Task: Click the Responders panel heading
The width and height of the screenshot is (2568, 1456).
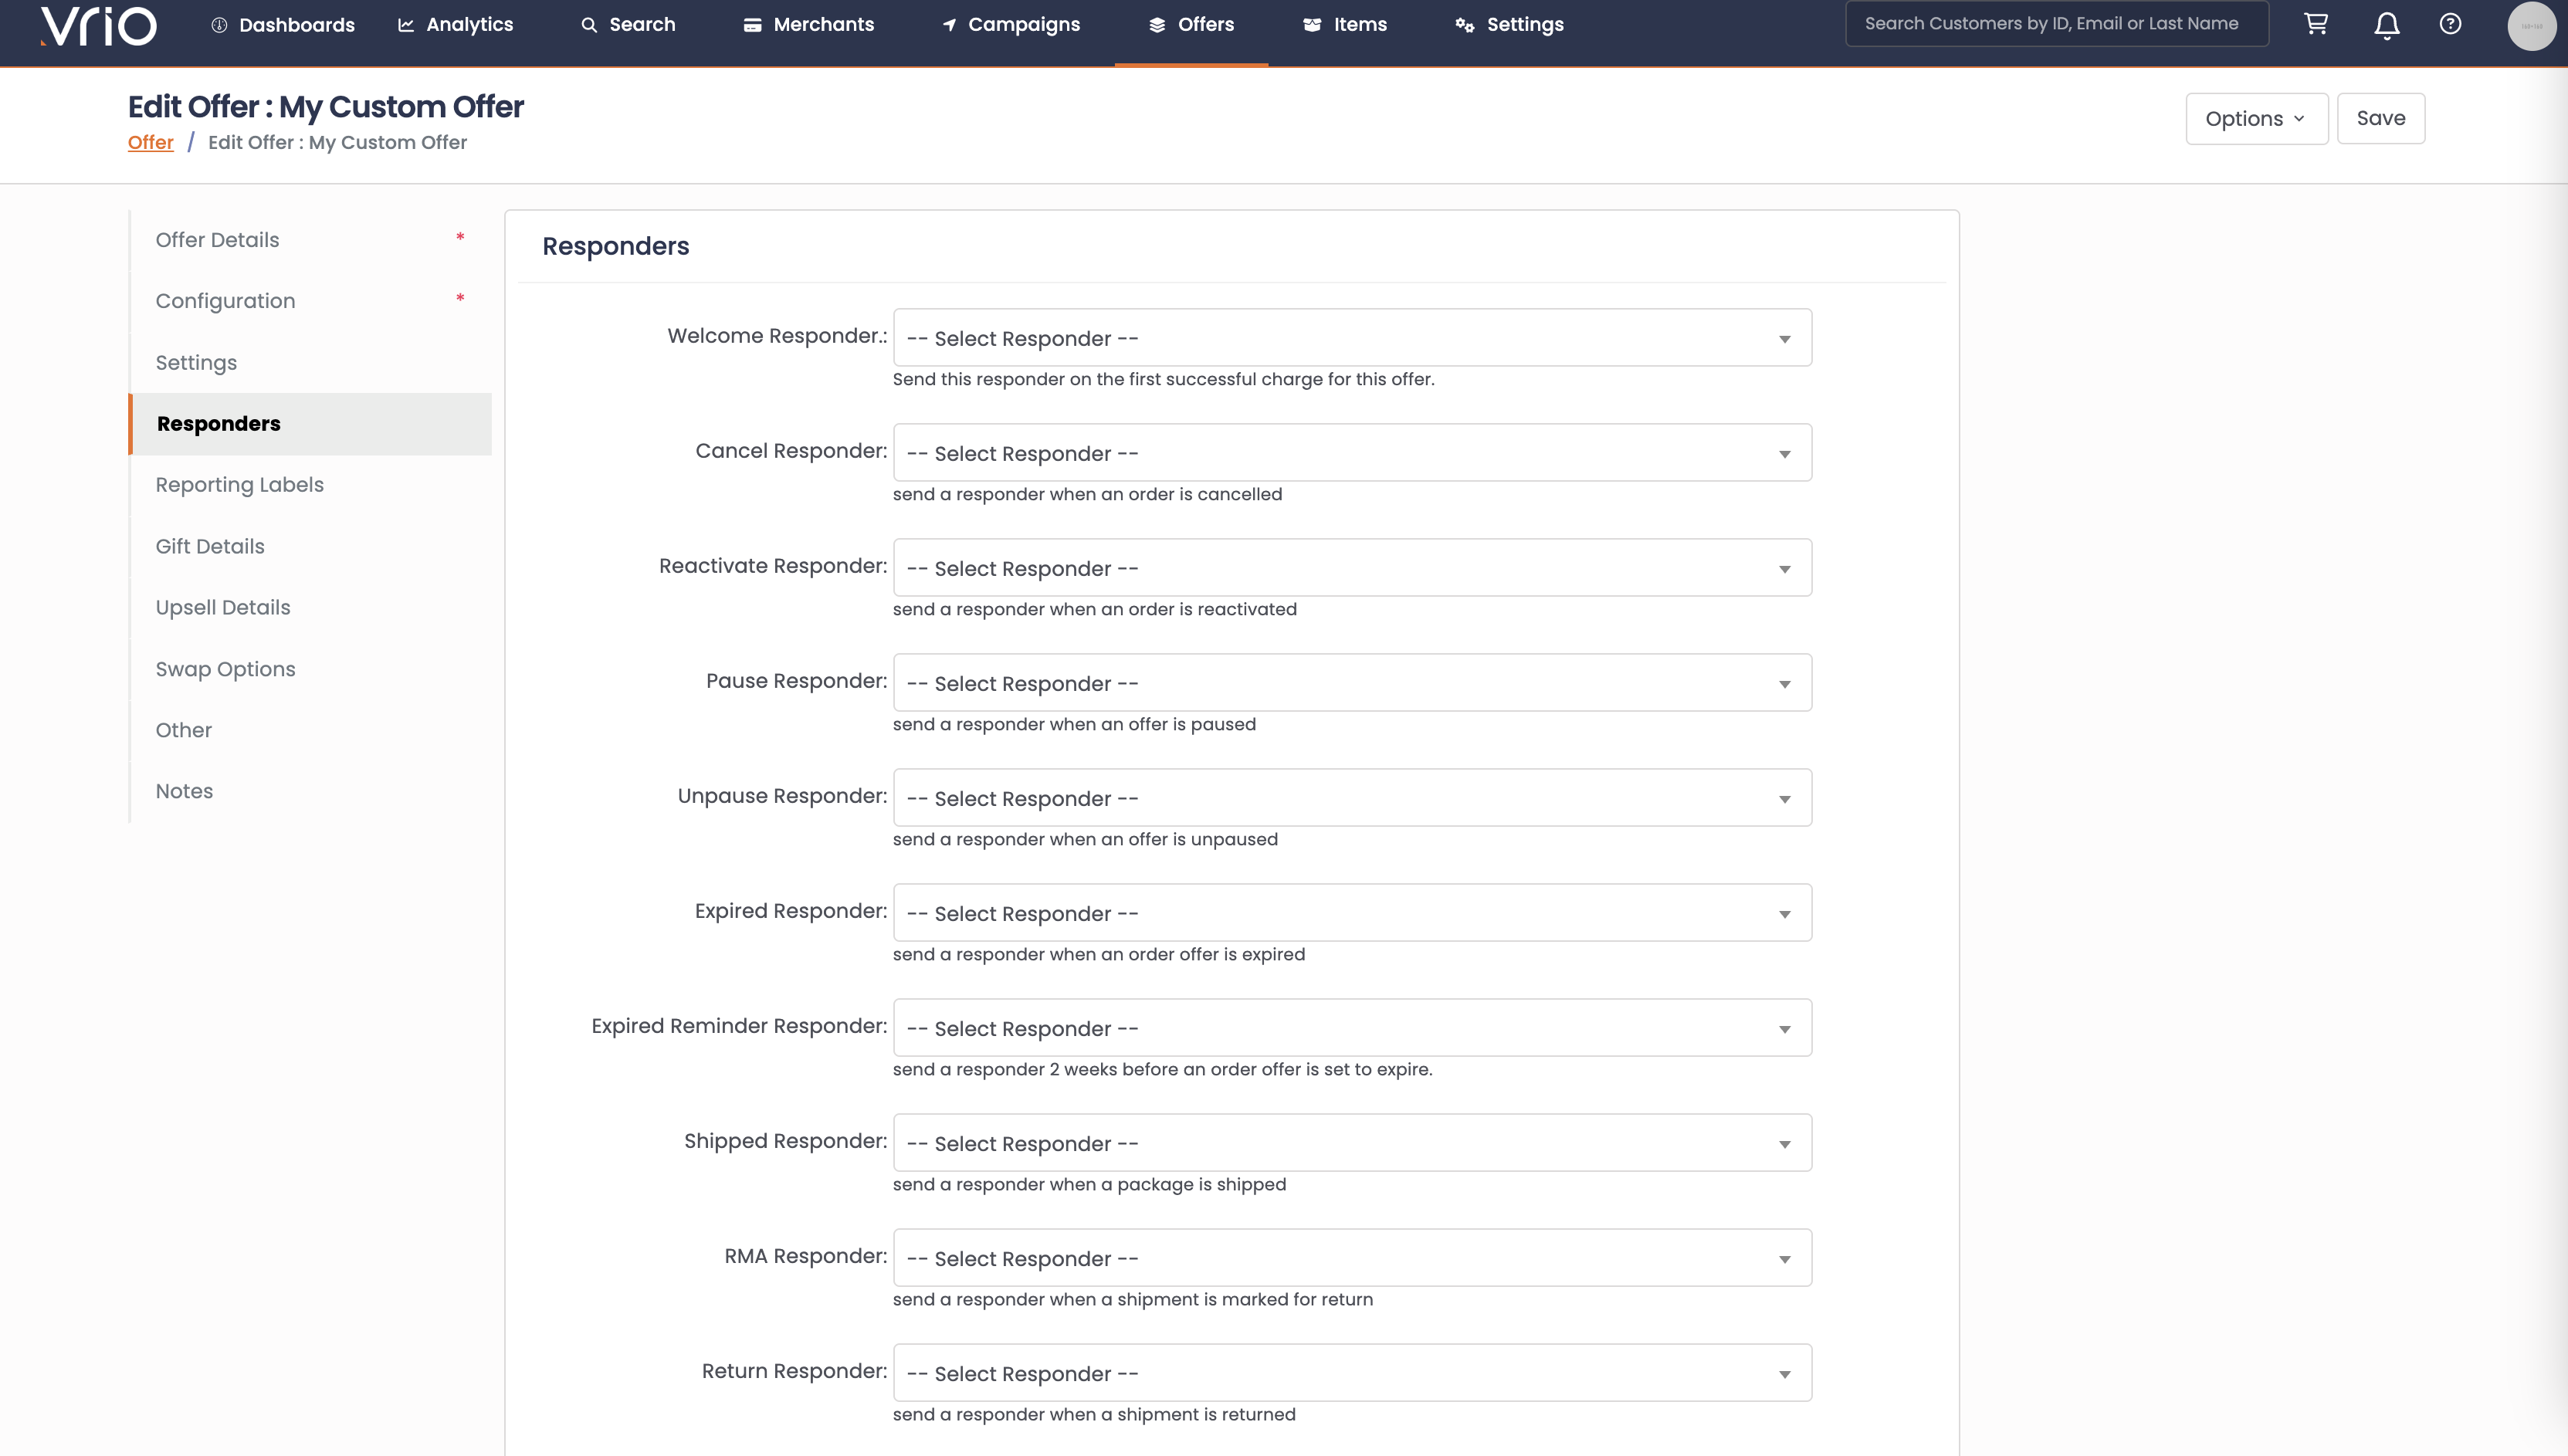Action: (x=615, y=246)
